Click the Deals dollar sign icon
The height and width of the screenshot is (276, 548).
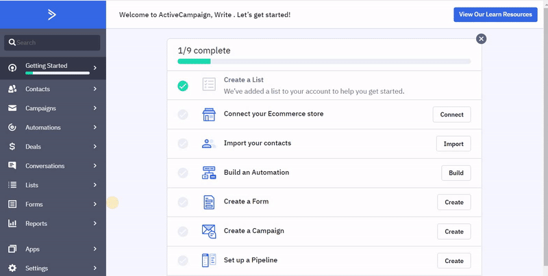[x=12, y=147]
